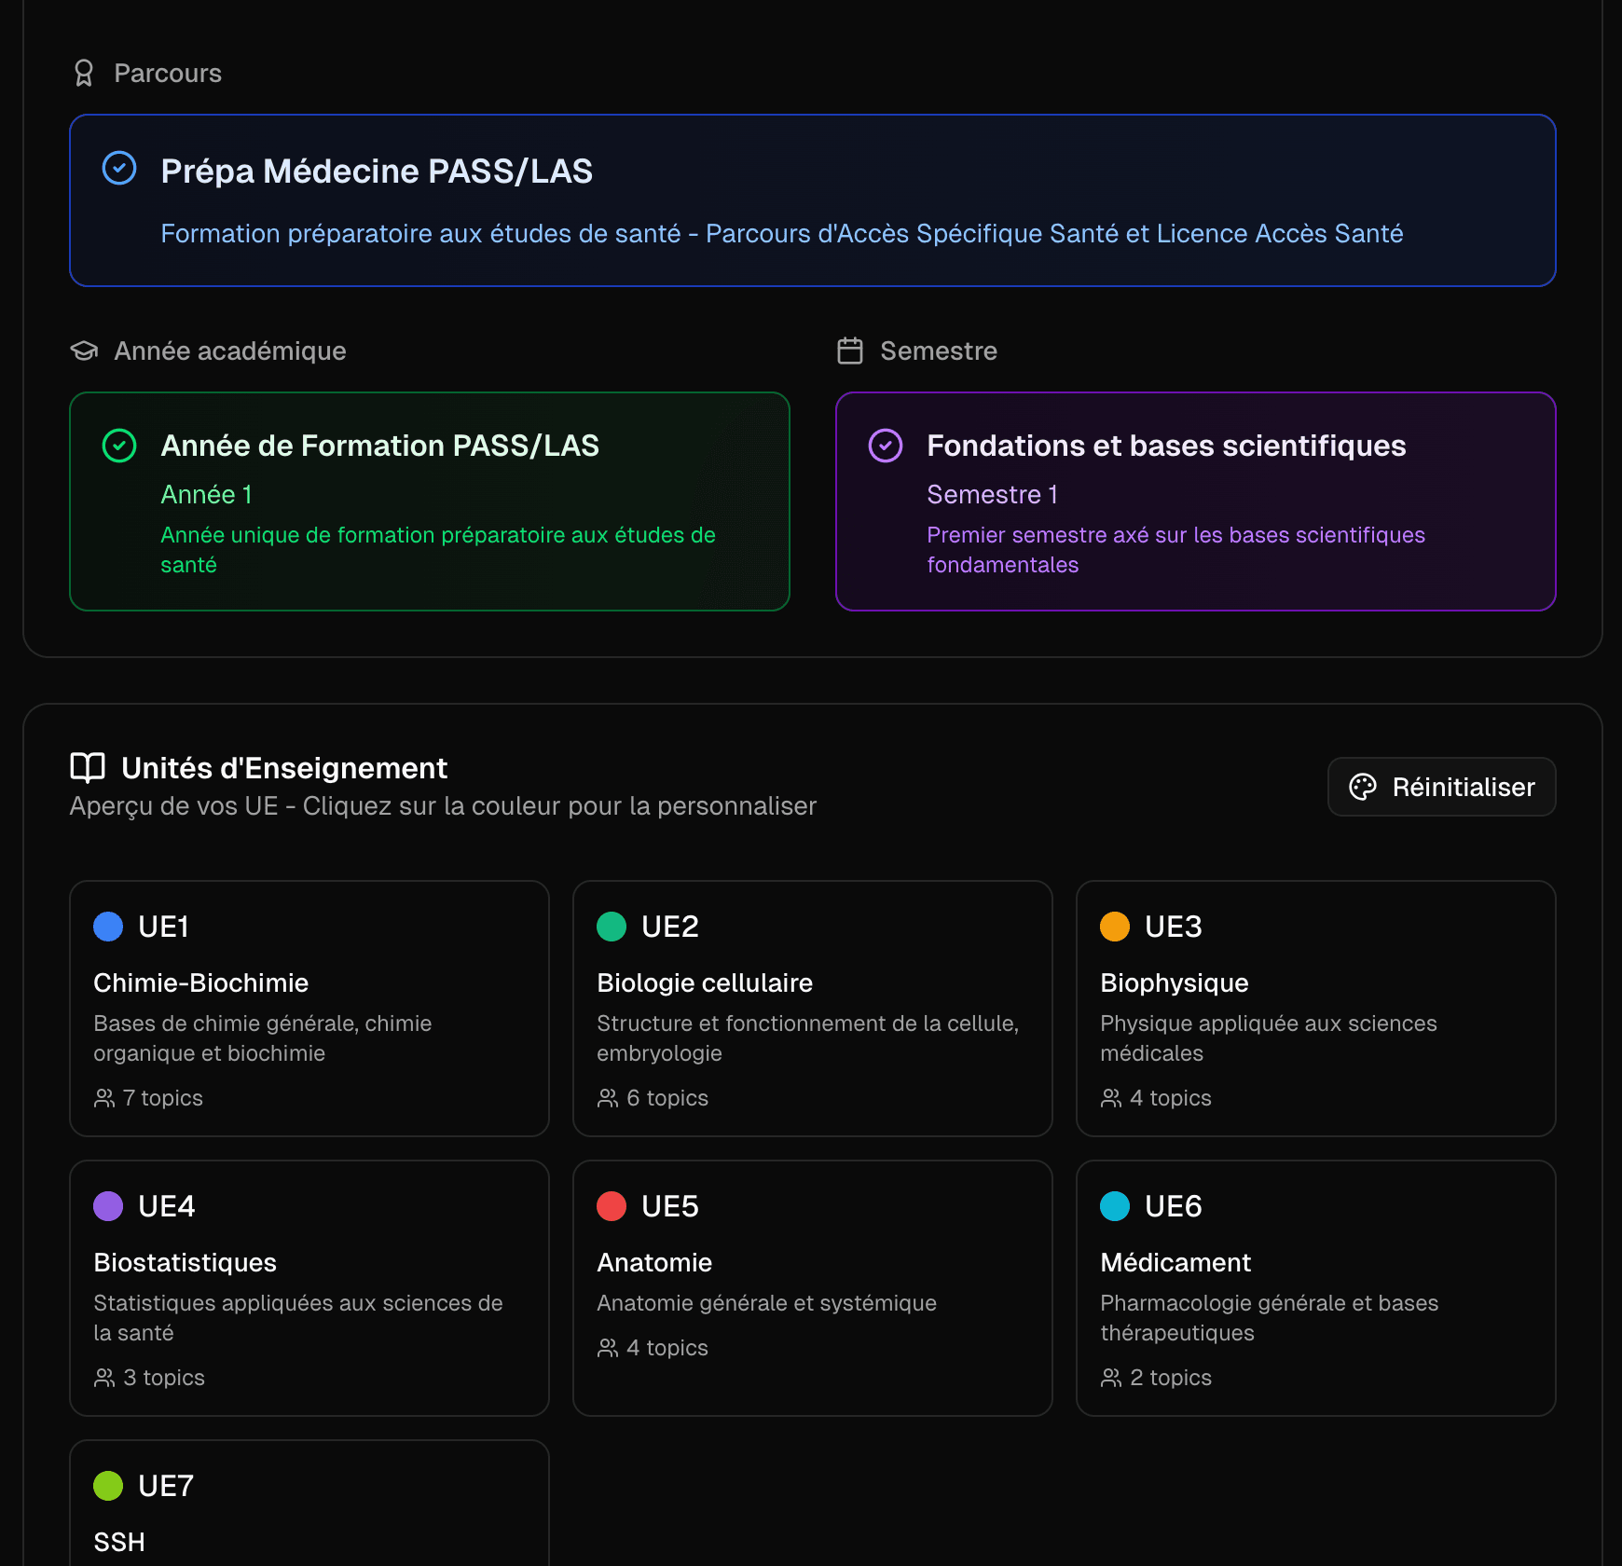Click the calendar icon beside Semestre
Screen dimensions: 1622x1566
849,350
